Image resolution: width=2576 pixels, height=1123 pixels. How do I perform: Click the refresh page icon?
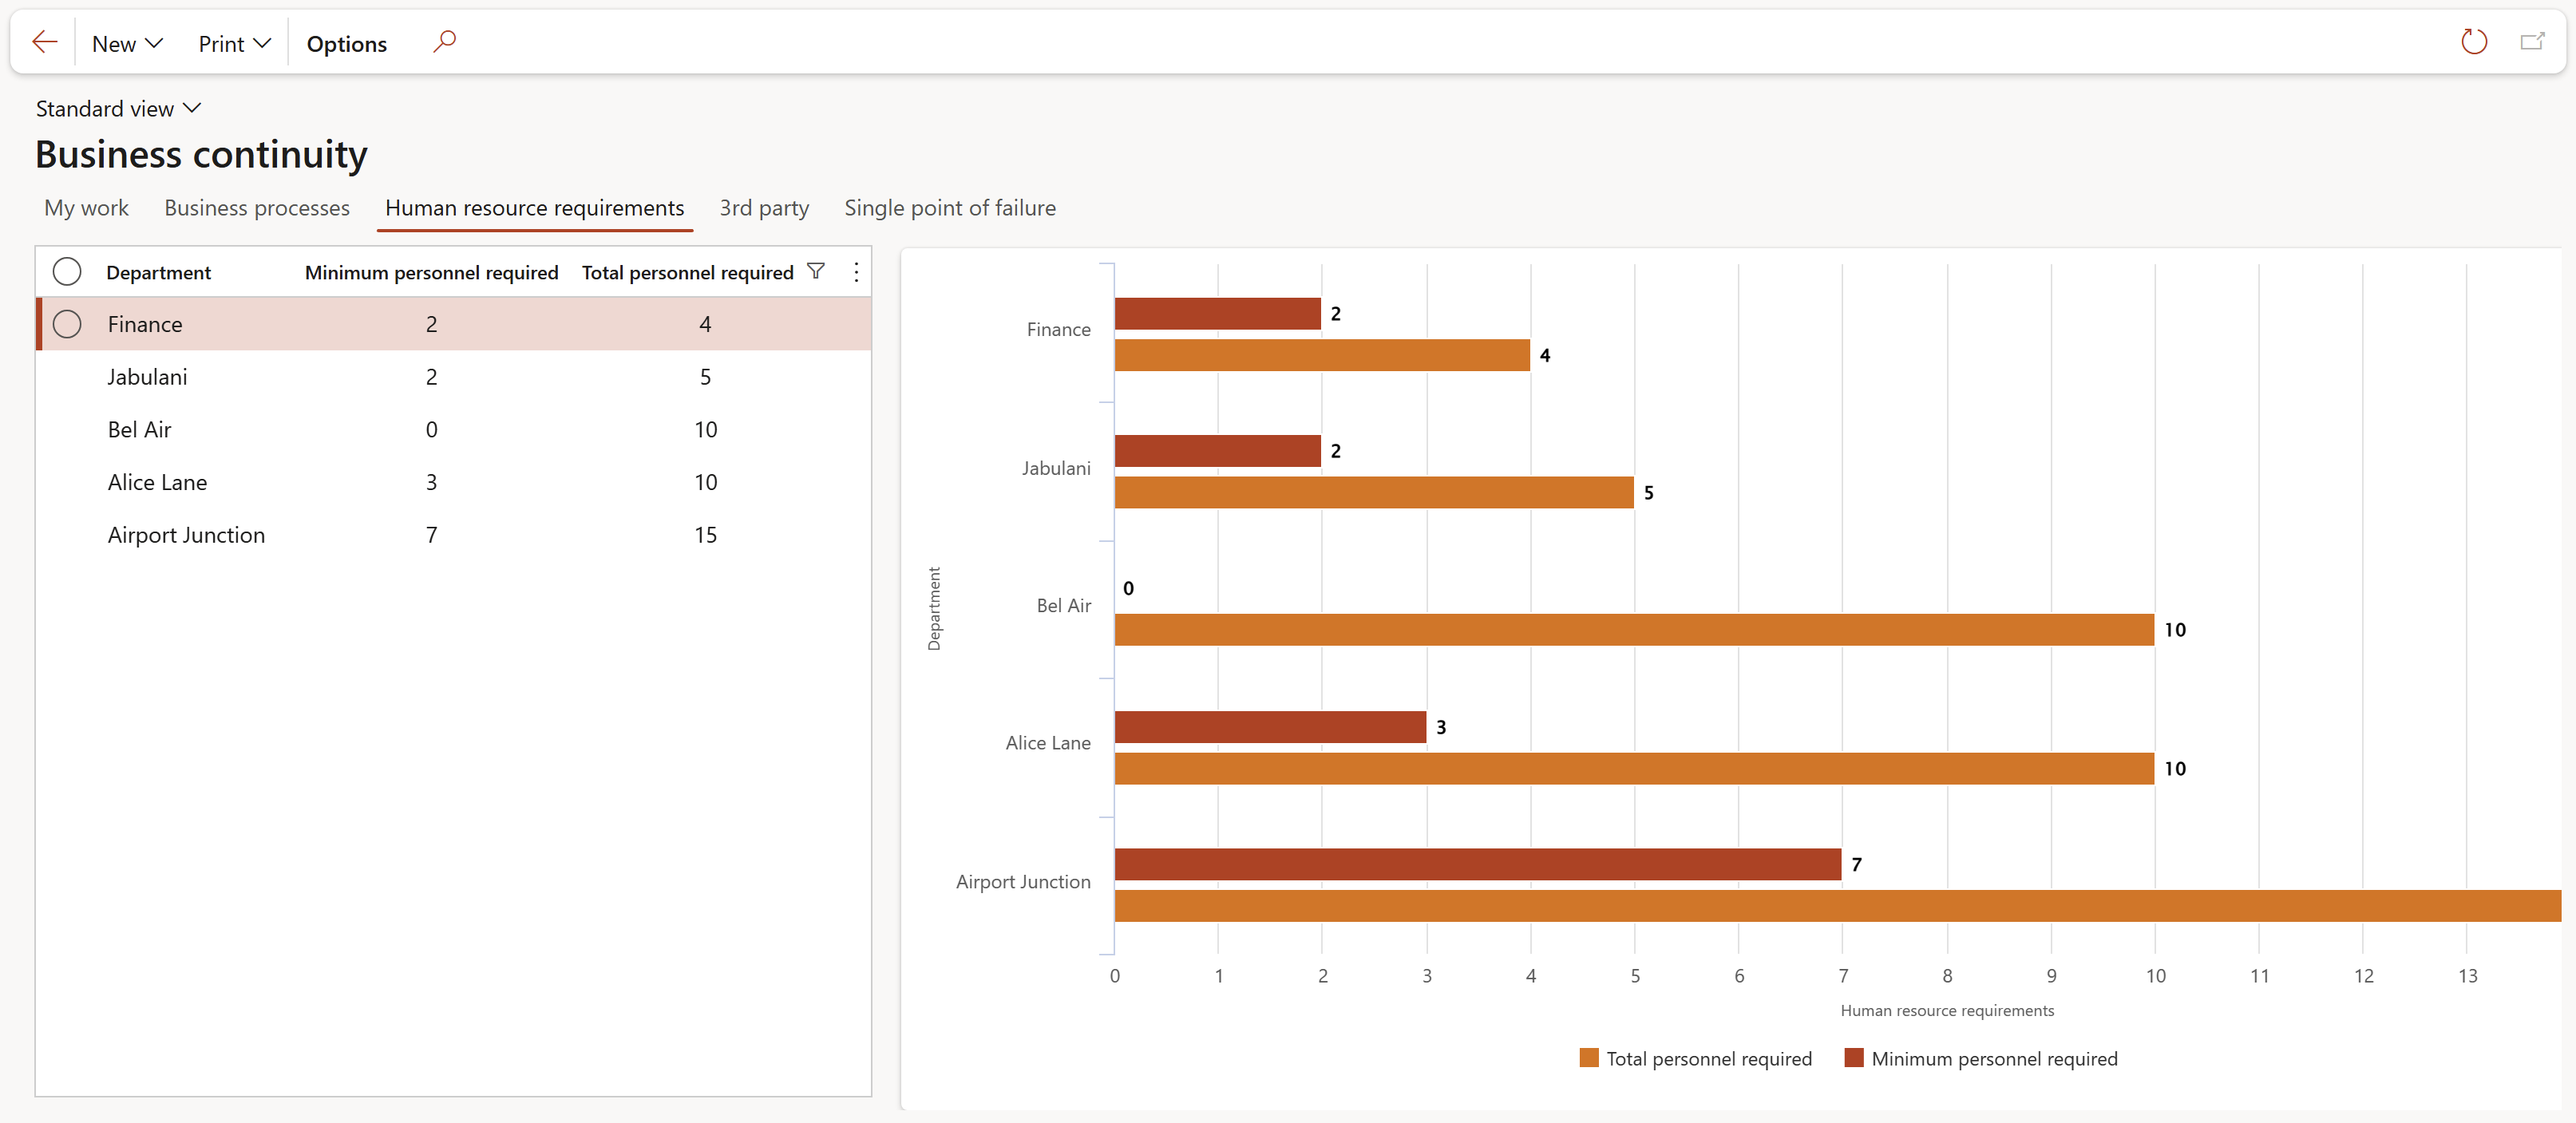(x=2473, y=42)
